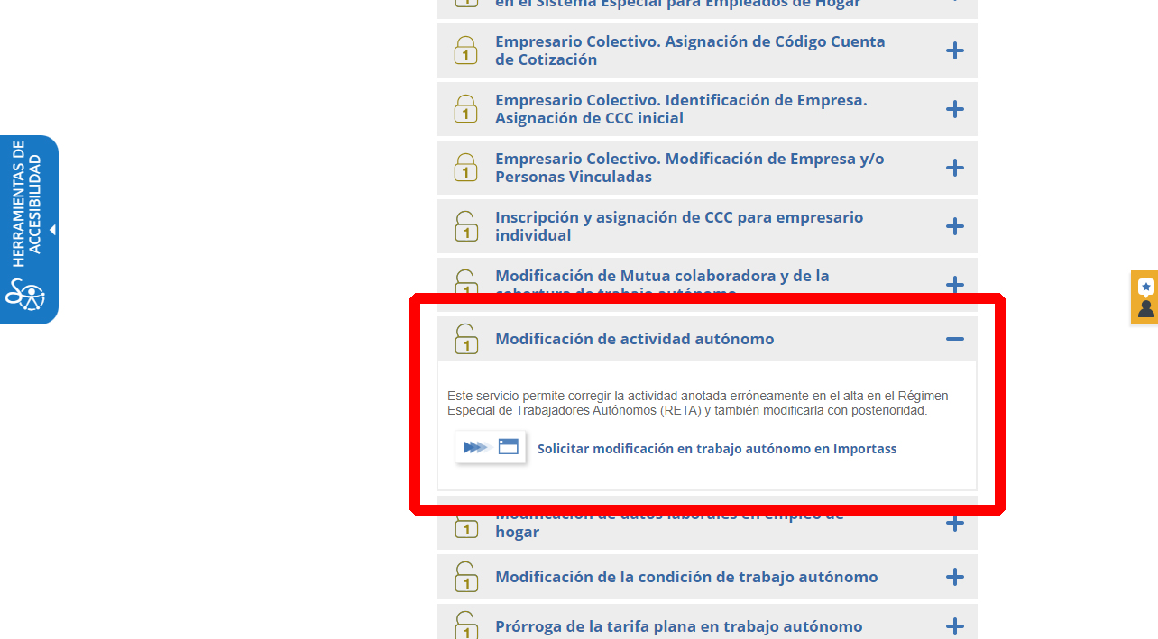Click lock icon of 'Prórroga de la tarifa plana'
This screenshot has height=639, width=1158.
coord(465,625)
